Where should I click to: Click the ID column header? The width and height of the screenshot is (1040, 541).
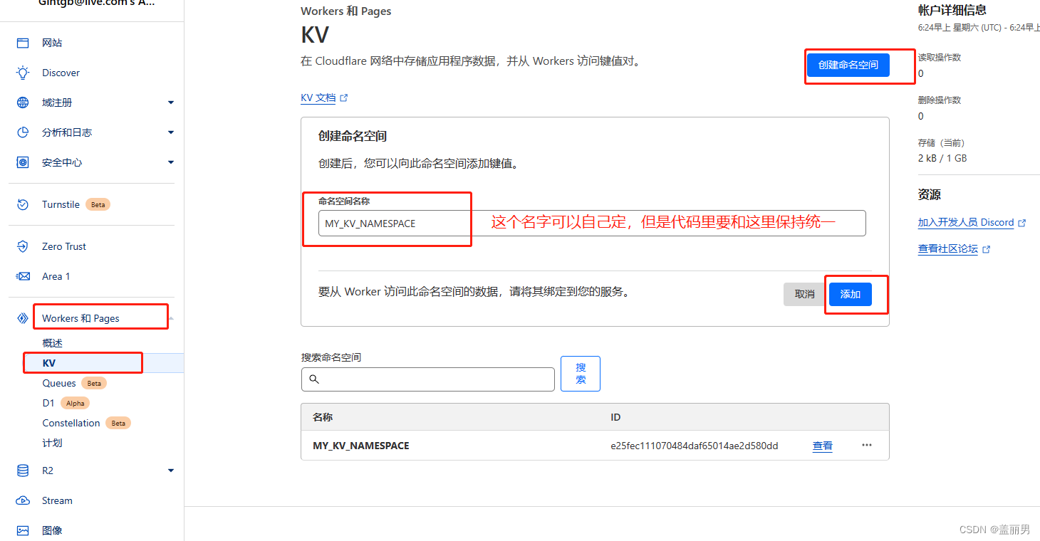(615, 417)
